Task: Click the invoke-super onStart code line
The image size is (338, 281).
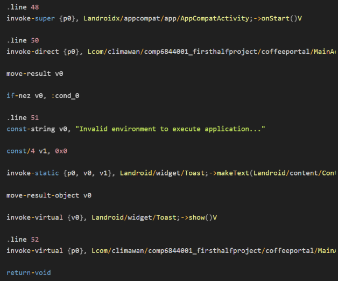Action: pyautogui.click(x=154, y=18)
